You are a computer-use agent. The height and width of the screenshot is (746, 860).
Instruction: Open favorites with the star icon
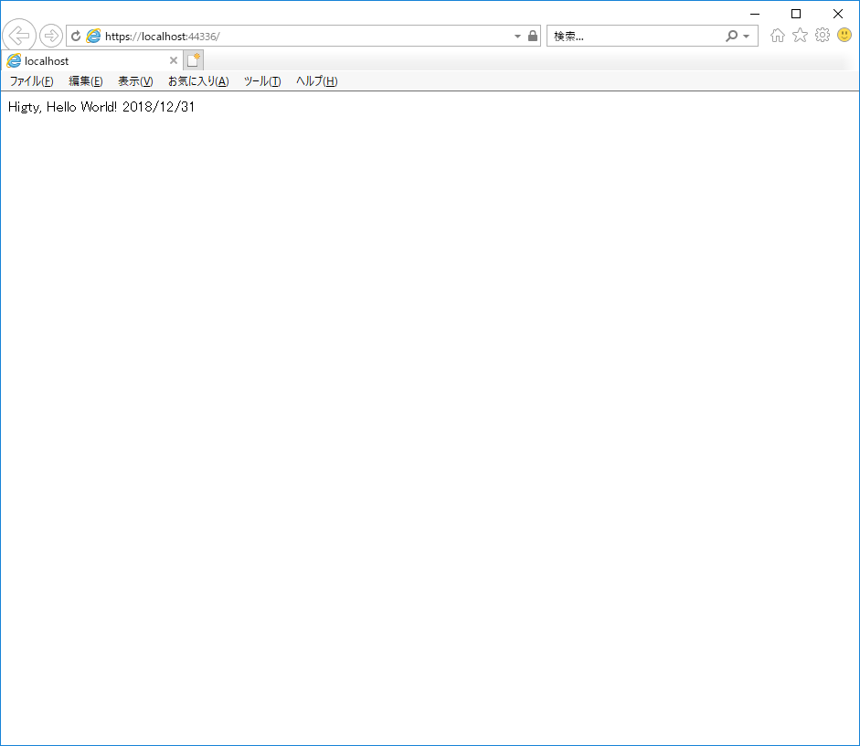click(x=798, y=35)
